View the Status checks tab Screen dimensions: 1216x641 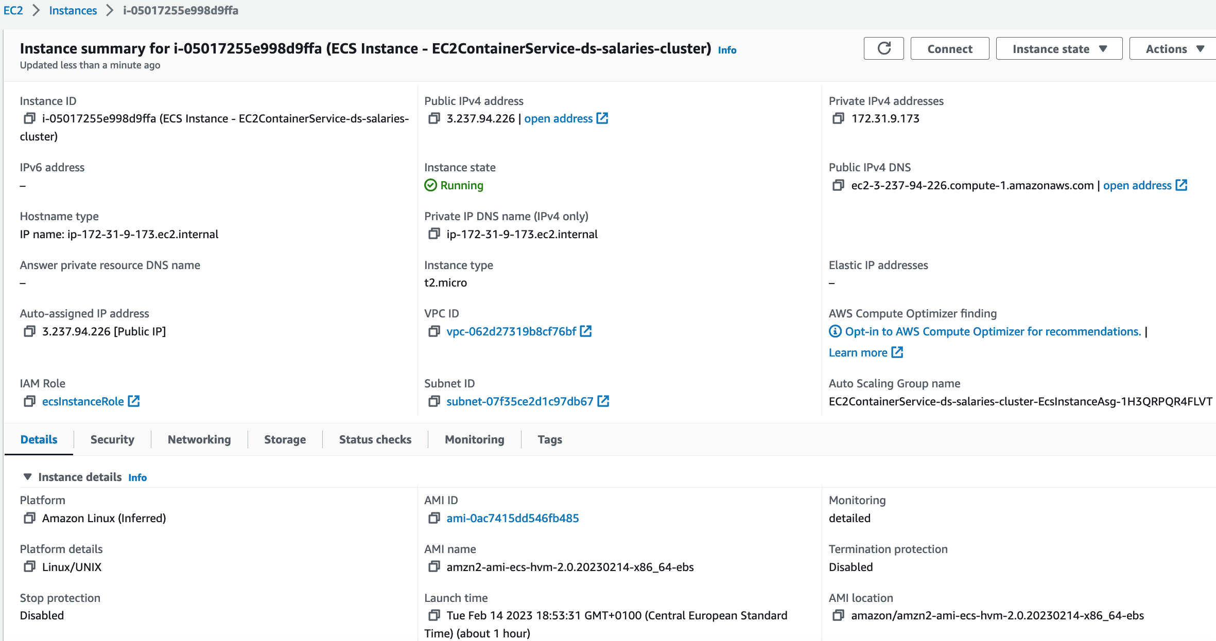375,439
